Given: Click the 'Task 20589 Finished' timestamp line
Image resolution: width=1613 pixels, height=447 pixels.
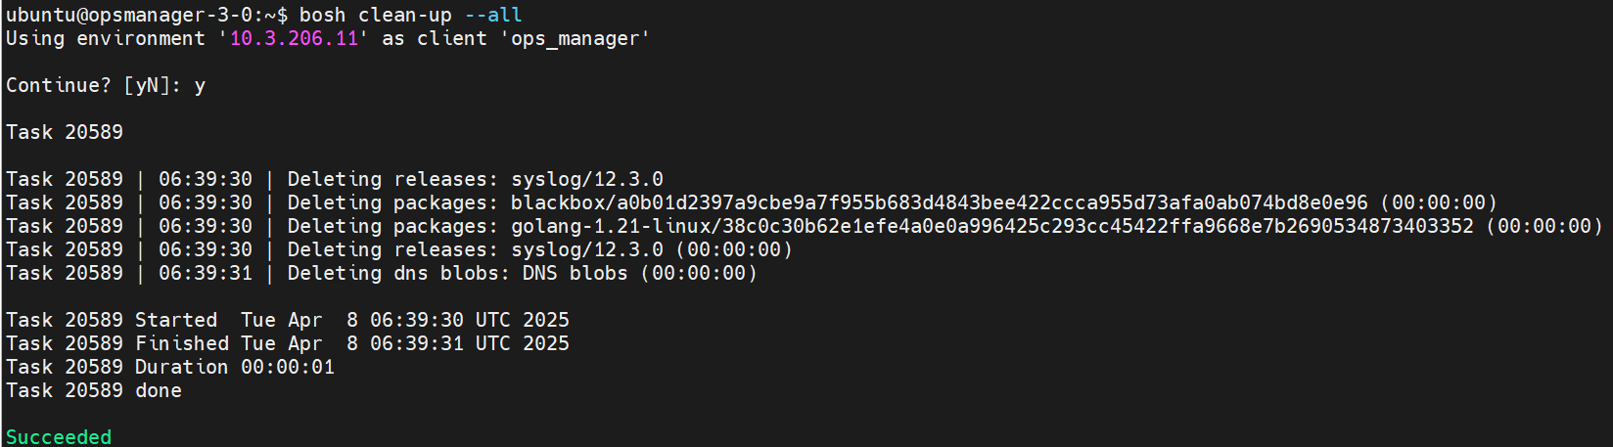Looking at the screenshot, I should click(288, 343).
